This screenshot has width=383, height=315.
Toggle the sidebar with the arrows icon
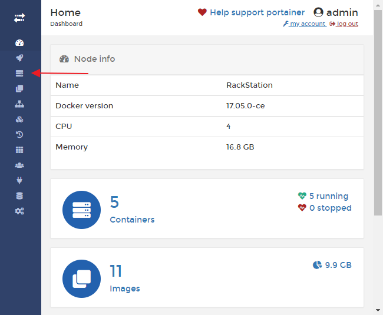pos(19,18)
